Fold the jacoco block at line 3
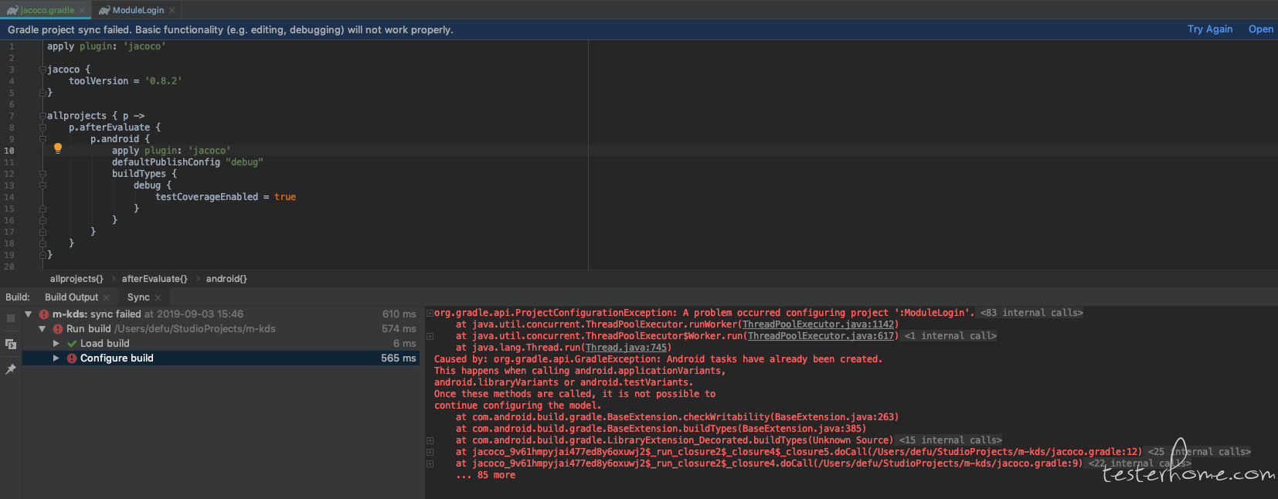 tap(42, 70)
